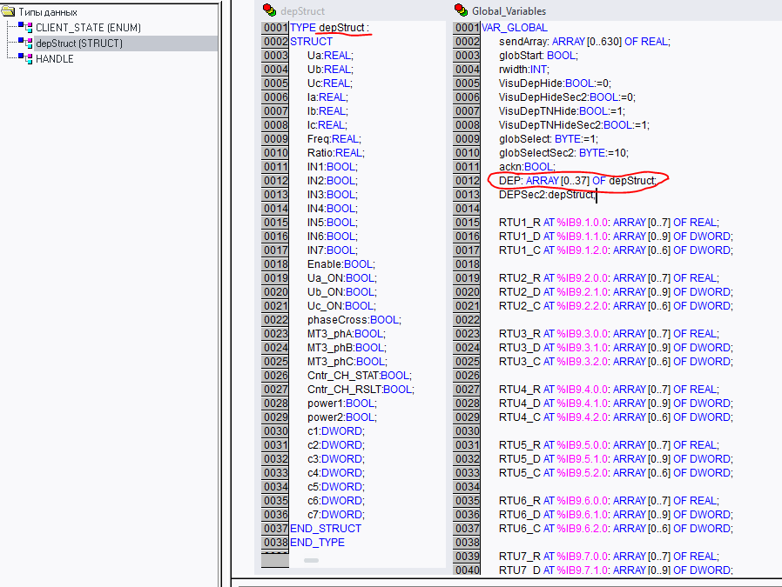Click the DEP: ARRAY [0..37] OF depStruct line
The width and height of the screenshot is (782, 587).
tap(577, 181)
